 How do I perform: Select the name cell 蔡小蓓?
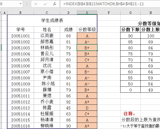(x=47, y=72)
